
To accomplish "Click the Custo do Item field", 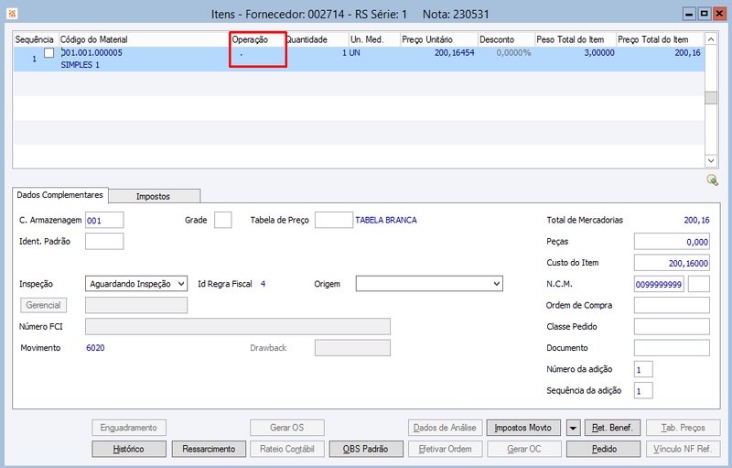I will point(672,263).
